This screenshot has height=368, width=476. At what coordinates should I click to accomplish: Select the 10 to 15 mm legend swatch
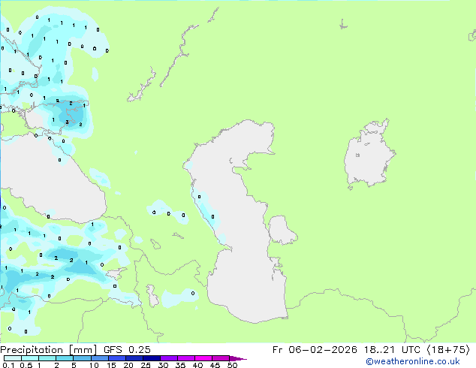pyautogui.click(x=100, y=358)
